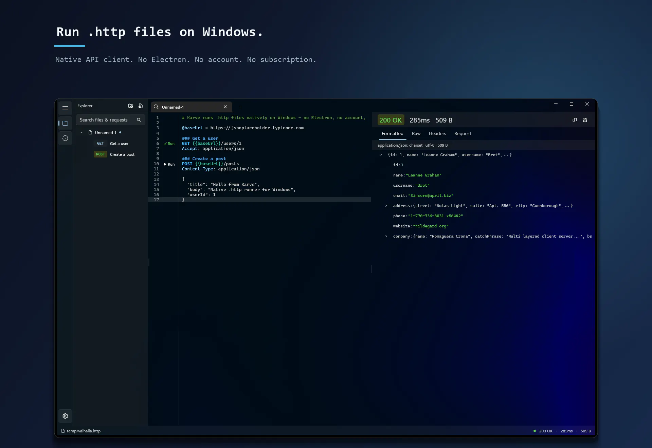This screenshot has width=652, height=448.
Task: Select the Unnamed-1 editor tab
Action: (192, 107)
